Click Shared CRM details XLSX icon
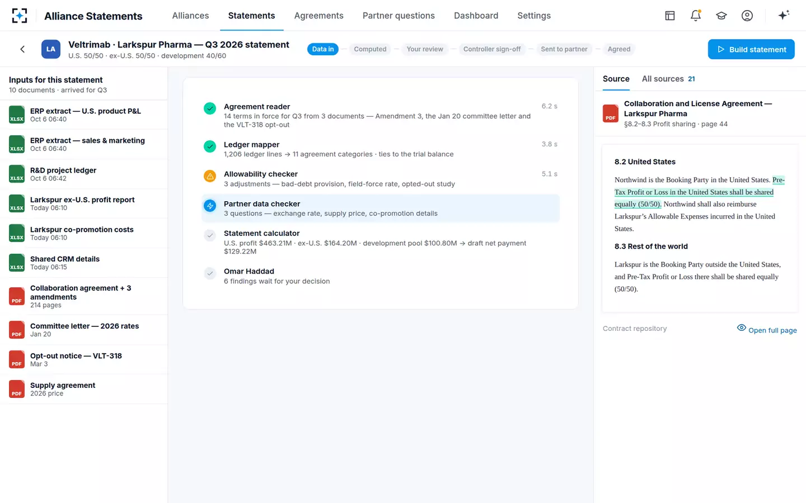The width and height of the screenshot is (806, 503). pyautogui.click(x=17, y=263)
